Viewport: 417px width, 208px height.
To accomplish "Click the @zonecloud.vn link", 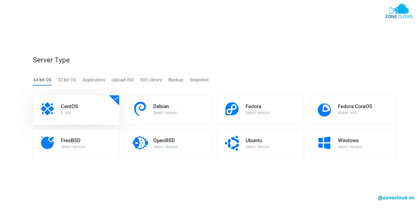I will coord(396,198).
